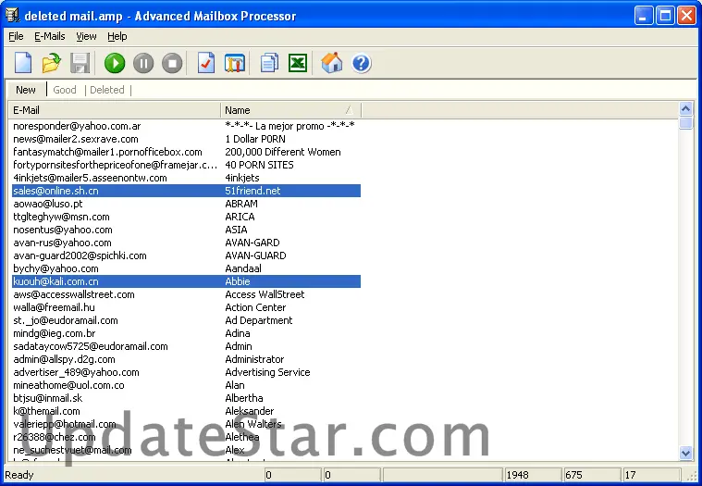Open the home page house icon
This screenshot has height=486, width=702.
pyautogui.click(x=332, y=63)
